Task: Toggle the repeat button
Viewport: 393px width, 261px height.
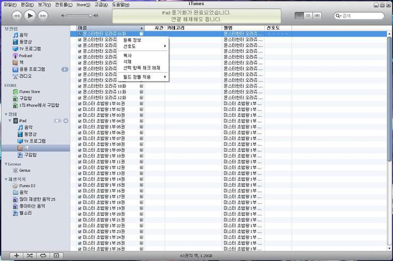Action: (x=42, y=256)
